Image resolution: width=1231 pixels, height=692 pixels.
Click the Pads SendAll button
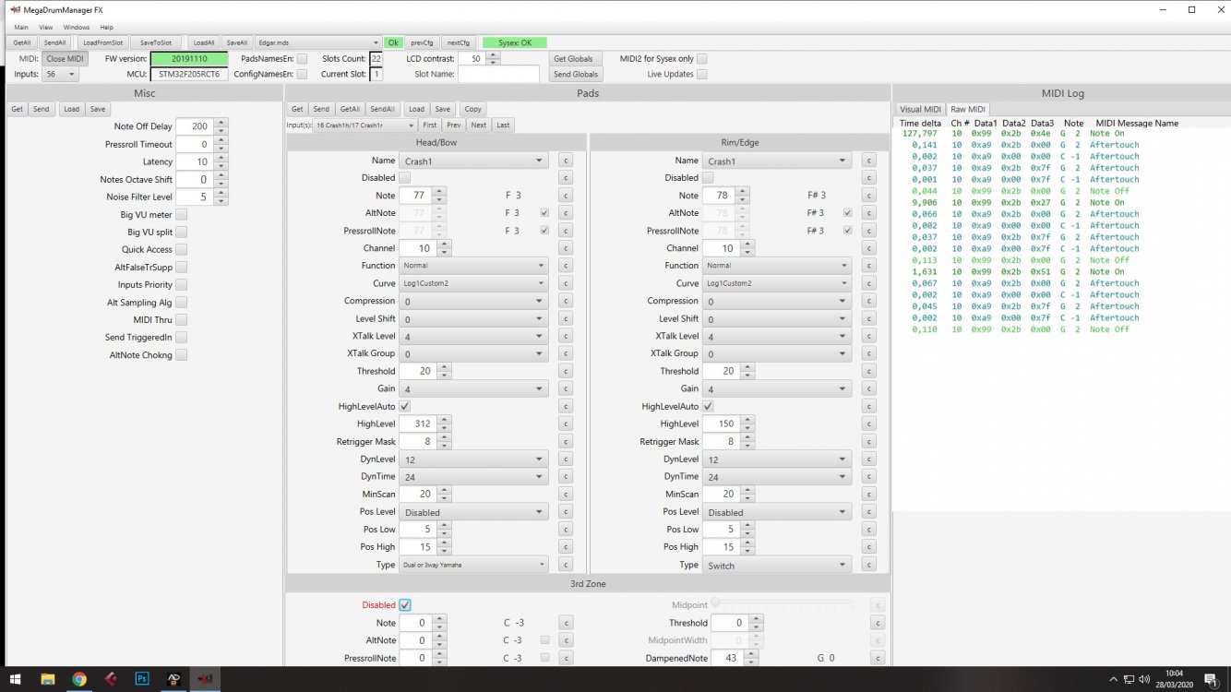click(383, 109)
